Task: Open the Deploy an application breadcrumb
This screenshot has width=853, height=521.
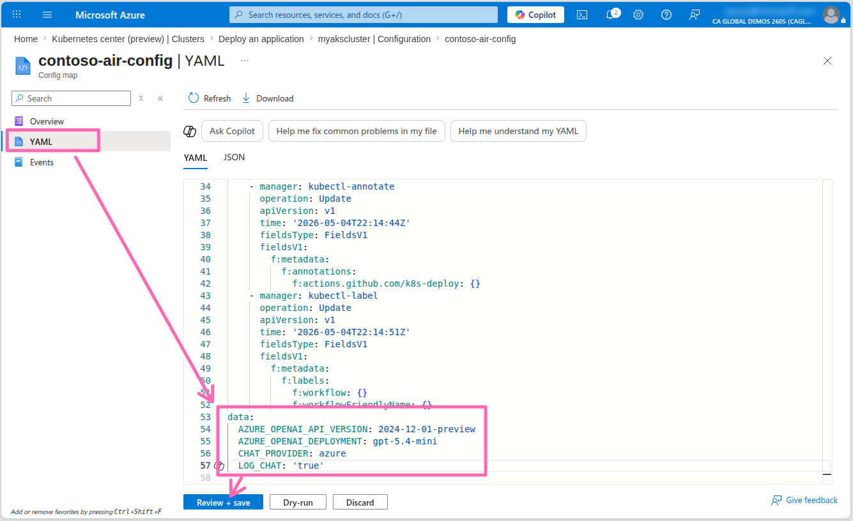Action: coord(261,39)
